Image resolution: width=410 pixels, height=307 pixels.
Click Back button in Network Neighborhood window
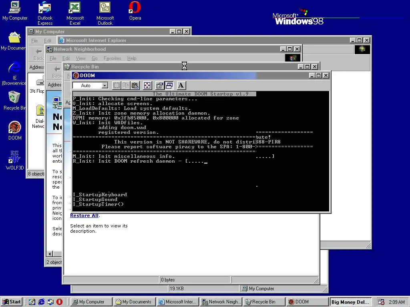coord(56,72)
